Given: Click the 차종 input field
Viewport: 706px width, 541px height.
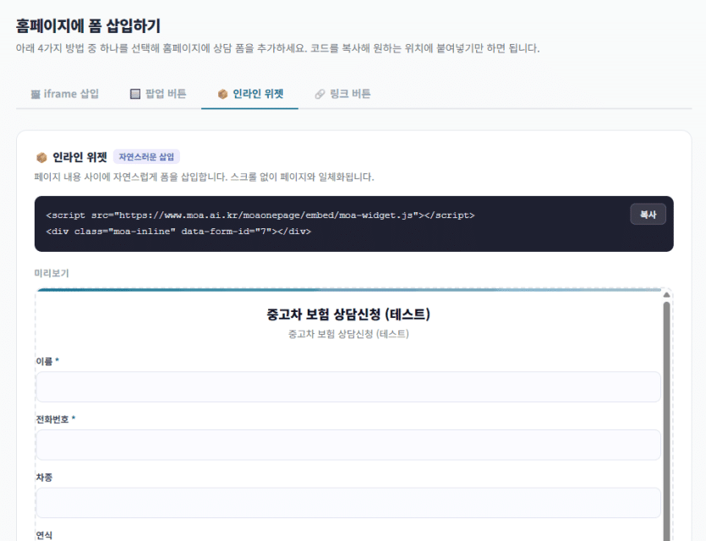Looking at the screenshot, I should pyautogui.click(x=347, y=502).
